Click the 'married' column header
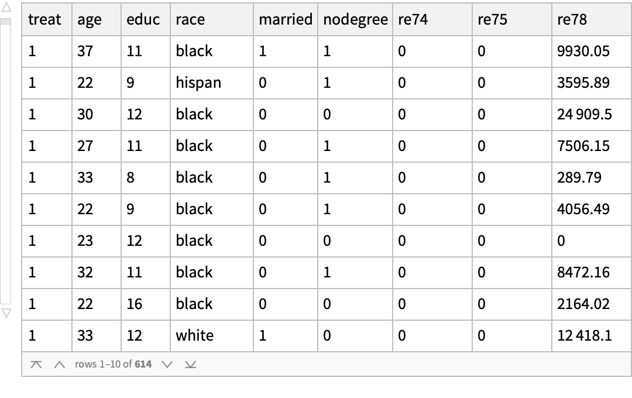This screenshot has width=632, height=398. pos(285,19)
